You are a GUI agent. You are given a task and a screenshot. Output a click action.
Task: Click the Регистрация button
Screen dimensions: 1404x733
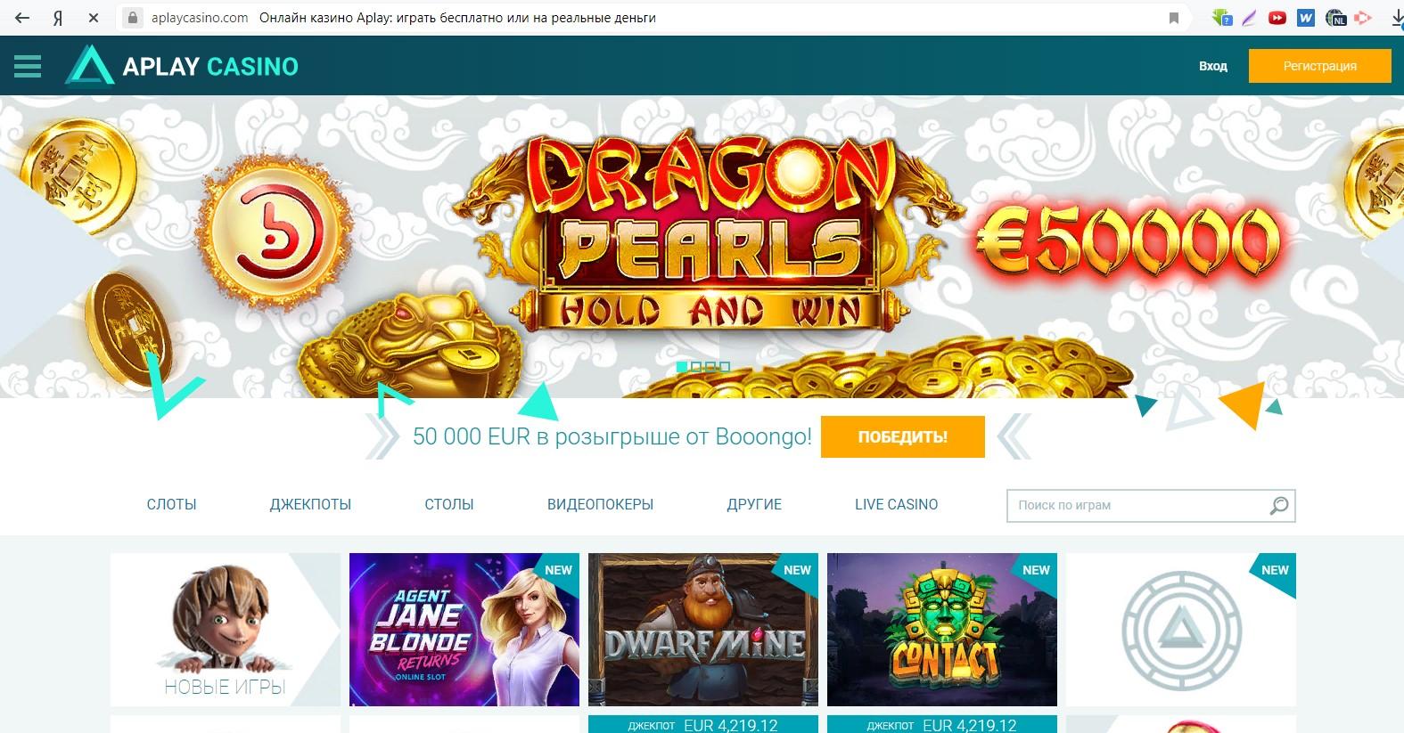(x=1319, y=66)
